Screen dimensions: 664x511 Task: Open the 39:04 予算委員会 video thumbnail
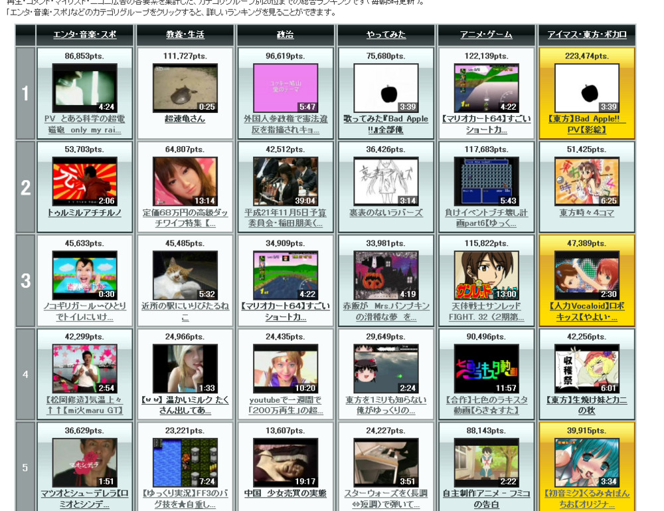click(286, 182)
